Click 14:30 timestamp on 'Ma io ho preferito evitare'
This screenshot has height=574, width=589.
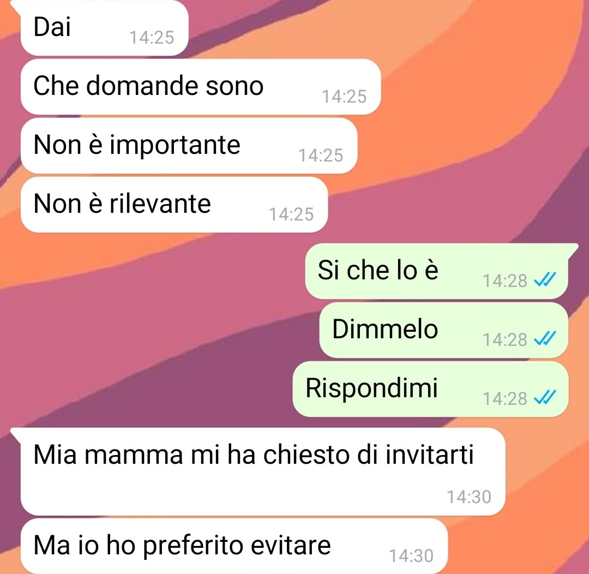click(x=411, y=556)
